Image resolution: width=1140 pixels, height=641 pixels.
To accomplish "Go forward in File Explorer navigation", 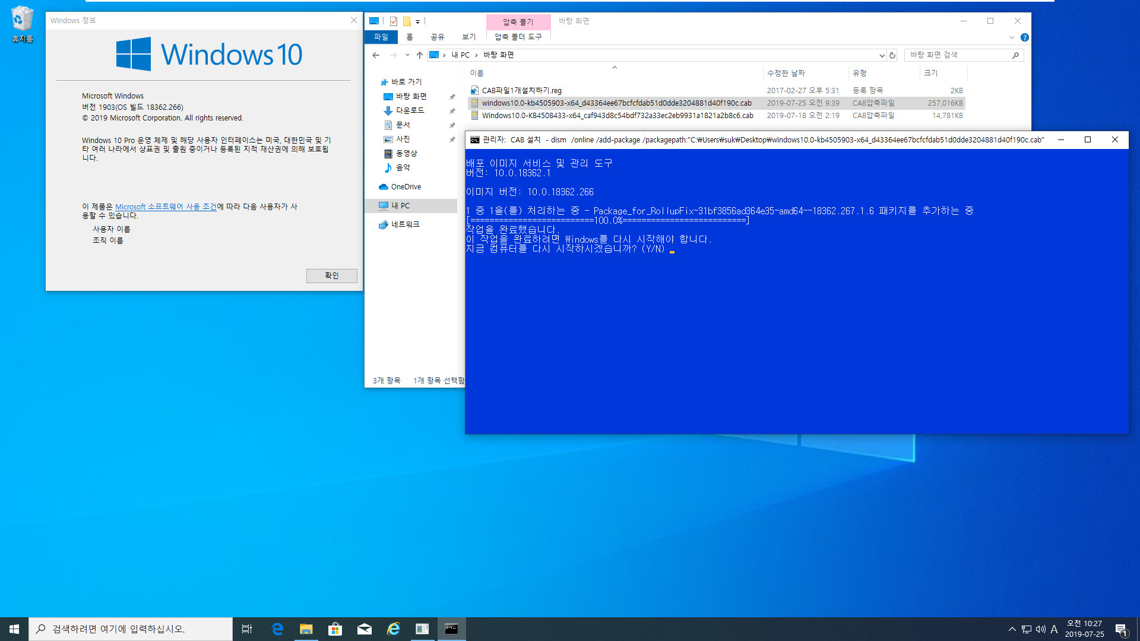I will (x=393, y=55).
